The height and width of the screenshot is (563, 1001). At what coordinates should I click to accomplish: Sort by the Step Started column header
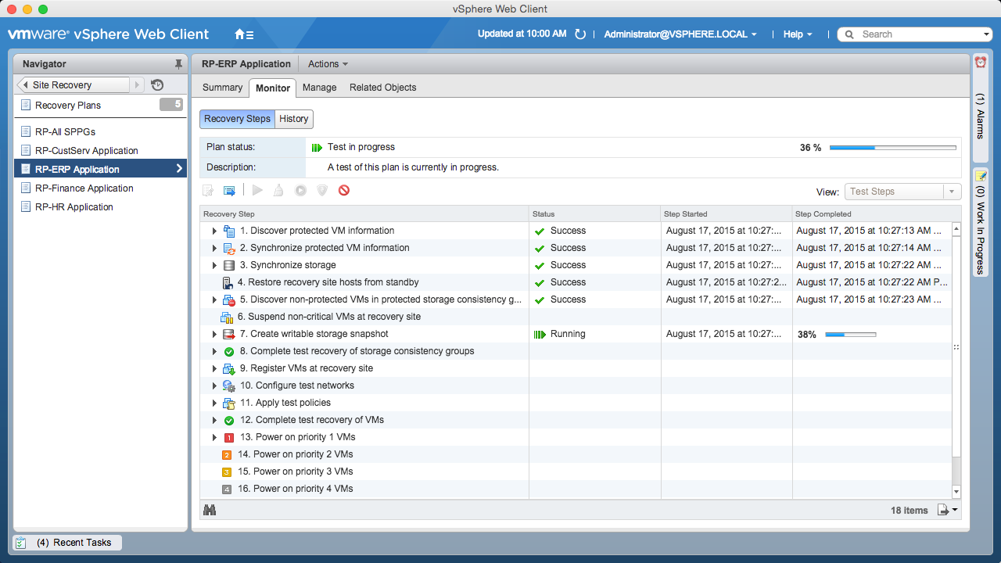pos(727,213)
